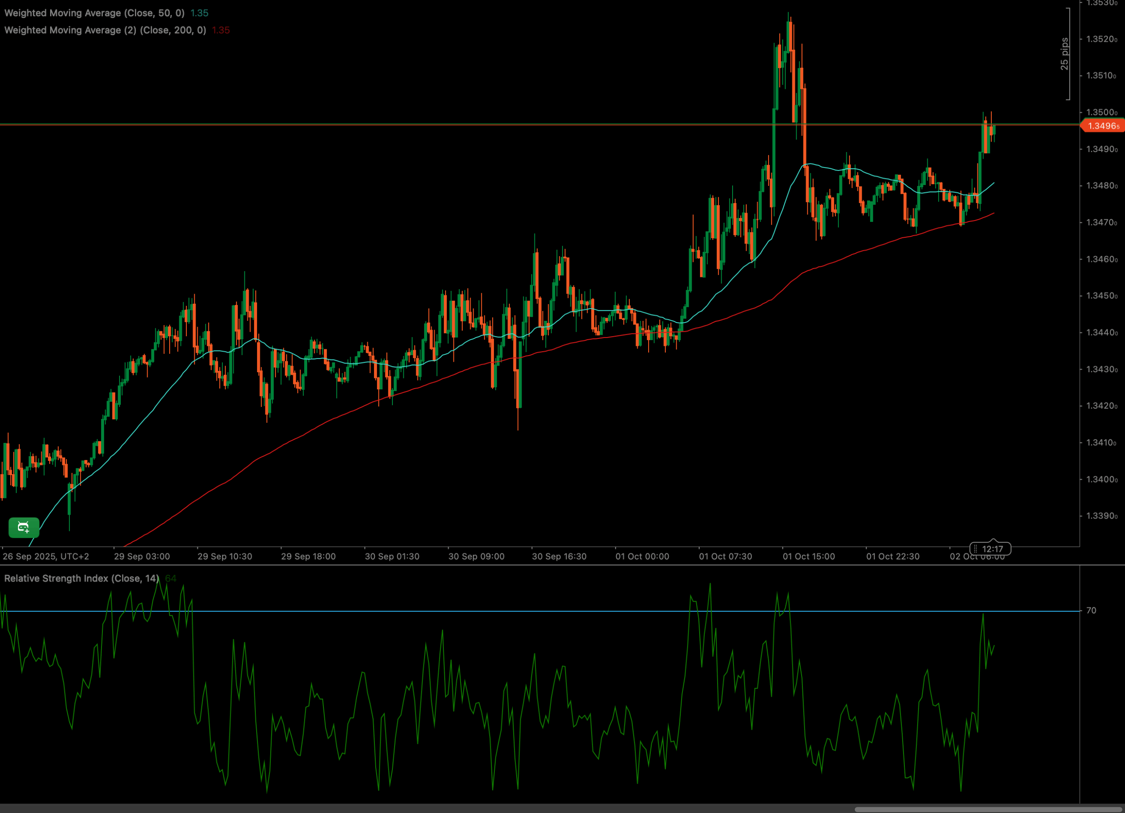1125x813 pixels.
Task: Select the Weighted Moving Average 50 label
Action: (x=94, y=13)
